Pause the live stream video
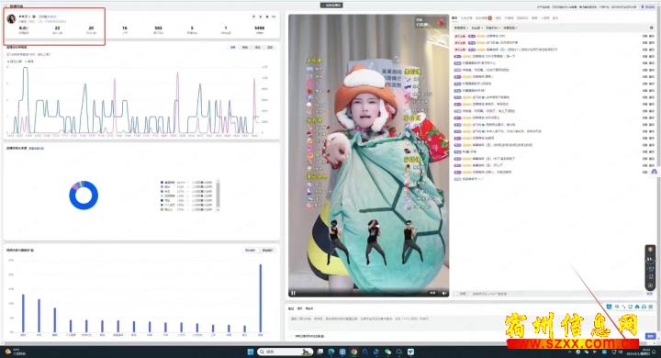 [293, 293]
